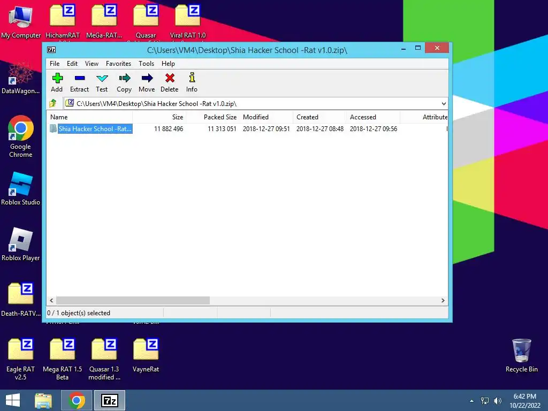Screen dimensions: 548x411
Task: Open the View menu
Action: 92,64
